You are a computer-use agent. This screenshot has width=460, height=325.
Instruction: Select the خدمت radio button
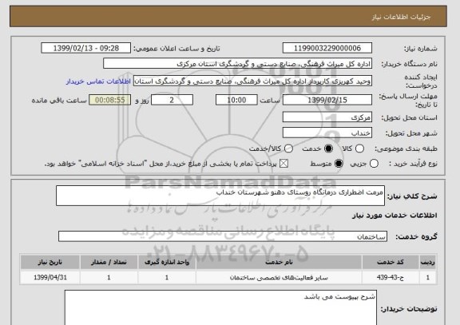coord(328,149)
